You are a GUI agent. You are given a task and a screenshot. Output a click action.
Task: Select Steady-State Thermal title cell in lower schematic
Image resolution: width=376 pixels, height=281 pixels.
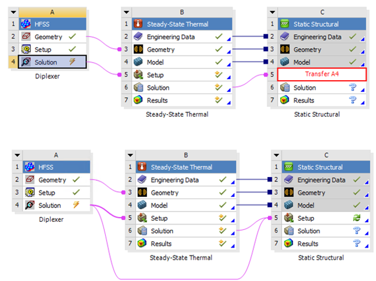pyautogui.click(x=186, y=167)
